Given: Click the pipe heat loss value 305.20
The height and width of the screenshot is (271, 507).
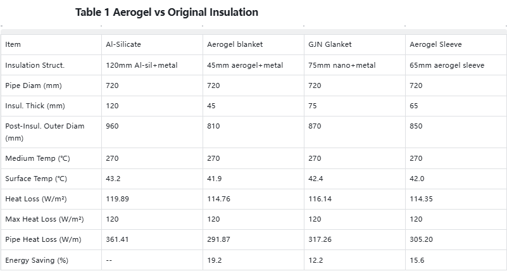Looking at the screenshot, I should click(422, 239).
